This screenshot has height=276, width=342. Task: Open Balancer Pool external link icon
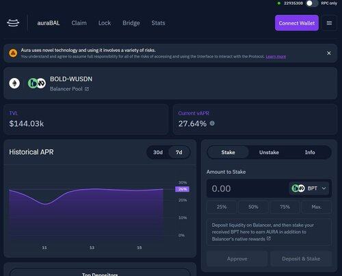coord(87,89)
